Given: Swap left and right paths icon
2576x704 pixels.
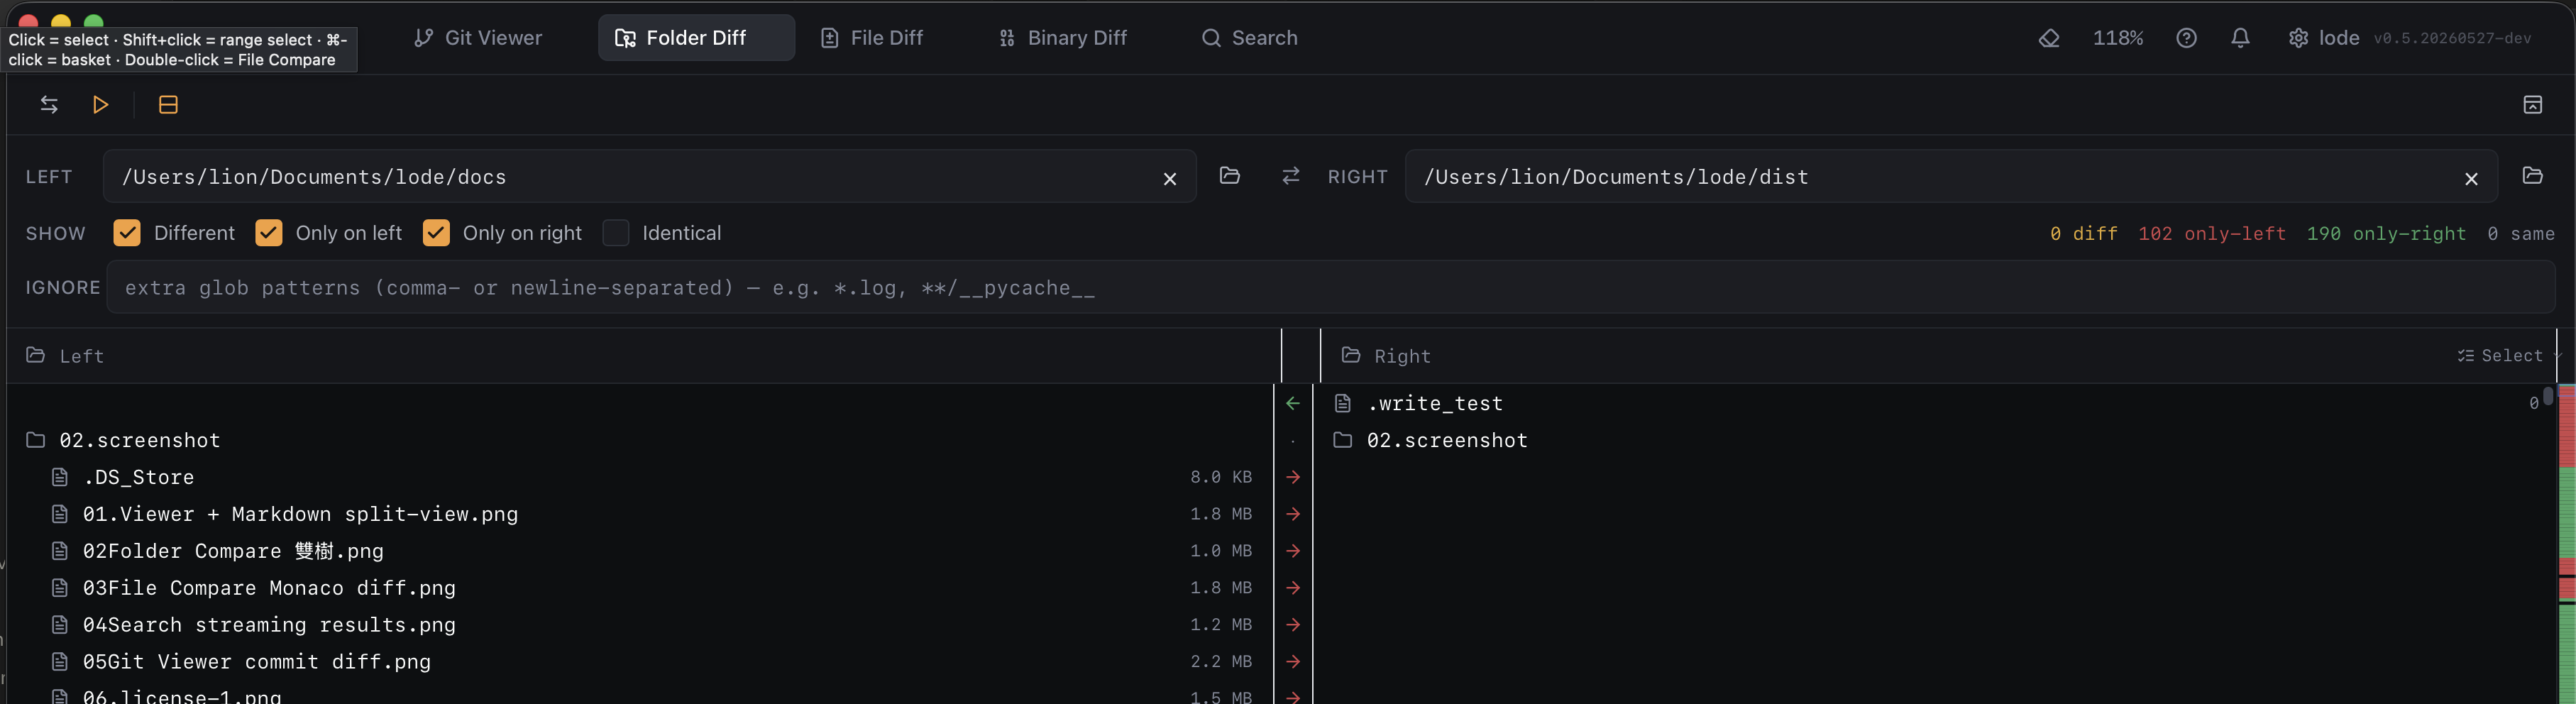Looking at the screenshot, I should pyautogui.click(x=1290, y=176).
